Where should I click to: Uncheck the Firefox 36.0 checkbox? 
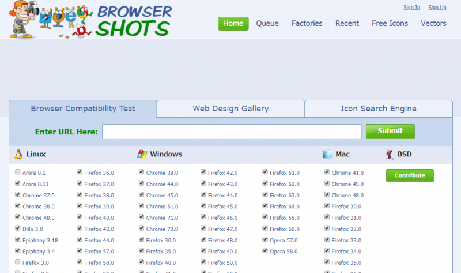[x=80, y=172]
